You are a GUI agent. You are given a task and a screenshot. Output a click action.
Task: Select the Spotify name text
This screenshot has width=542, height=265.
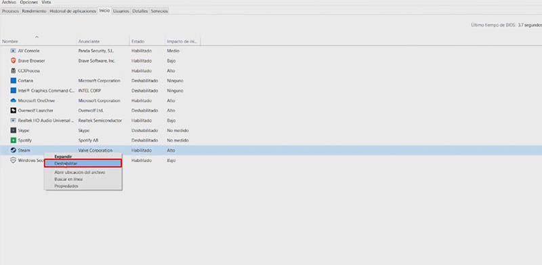pyautogui.click(x=25, y=140)
